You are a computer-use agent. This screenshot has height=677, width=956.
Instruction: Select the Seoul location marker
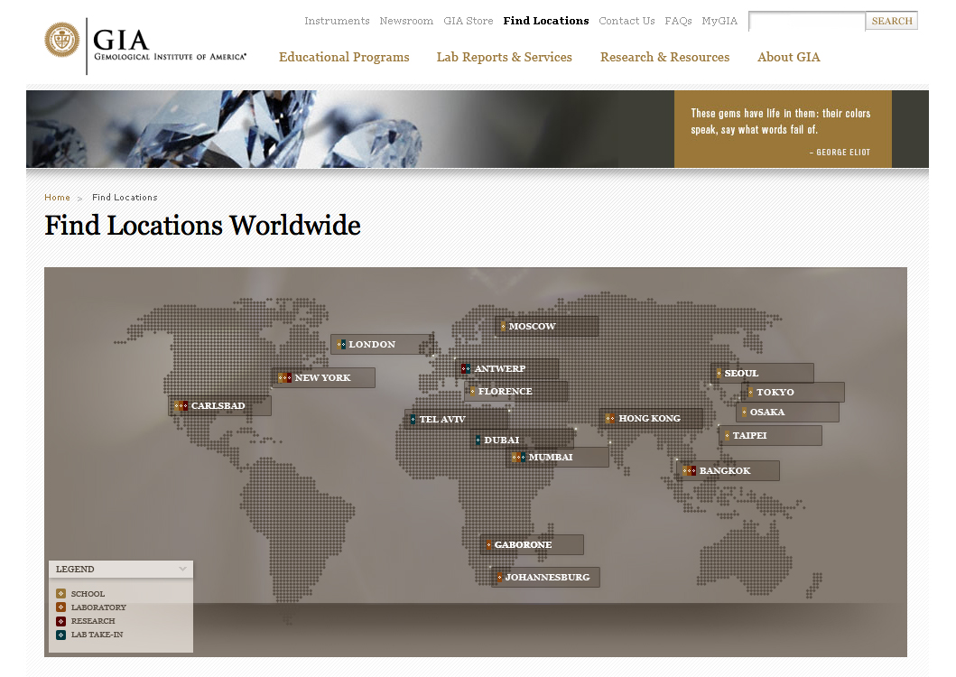coord(762,374)
